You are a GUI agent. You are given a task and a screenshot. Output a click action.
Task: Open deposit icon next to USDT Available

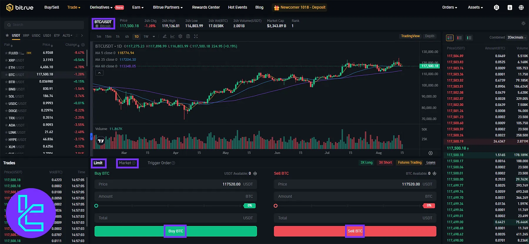click(x=255, y=173)
